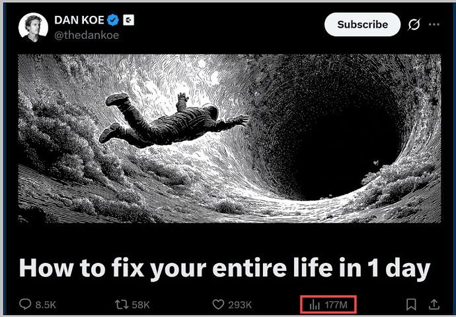Open the 'How to fix your entire life' title
Image resolution: width=456 pixels, height=317 pixels.
coord(225,268)
